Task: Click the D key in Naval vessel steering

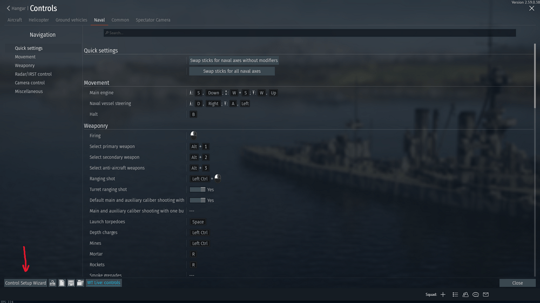Action: [198, 104]
